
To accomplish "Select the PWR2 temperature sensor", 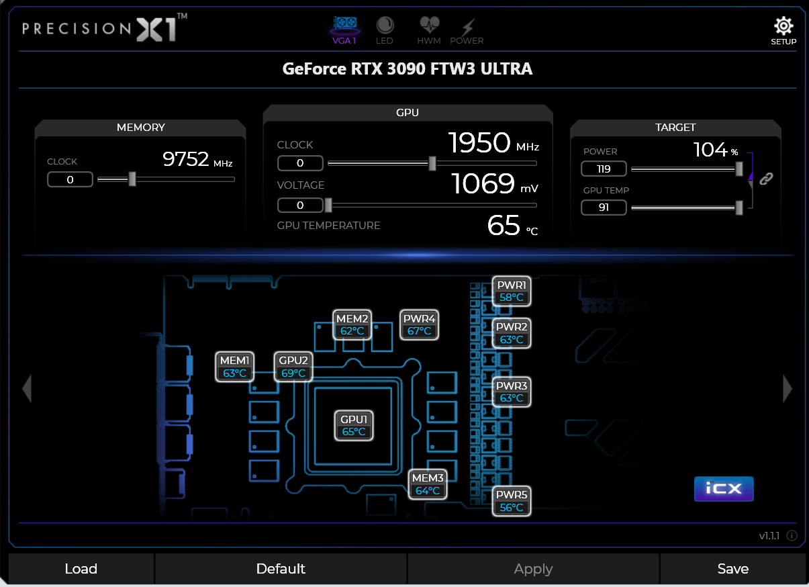I will coord(512,333).
